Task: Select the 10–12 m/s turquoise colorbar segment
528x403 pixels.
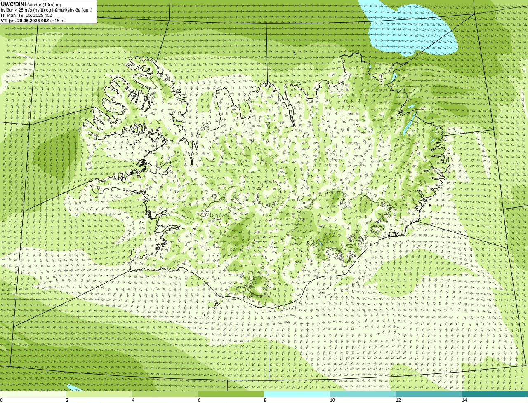Action: pyautogui.click(x=363, y=394)
